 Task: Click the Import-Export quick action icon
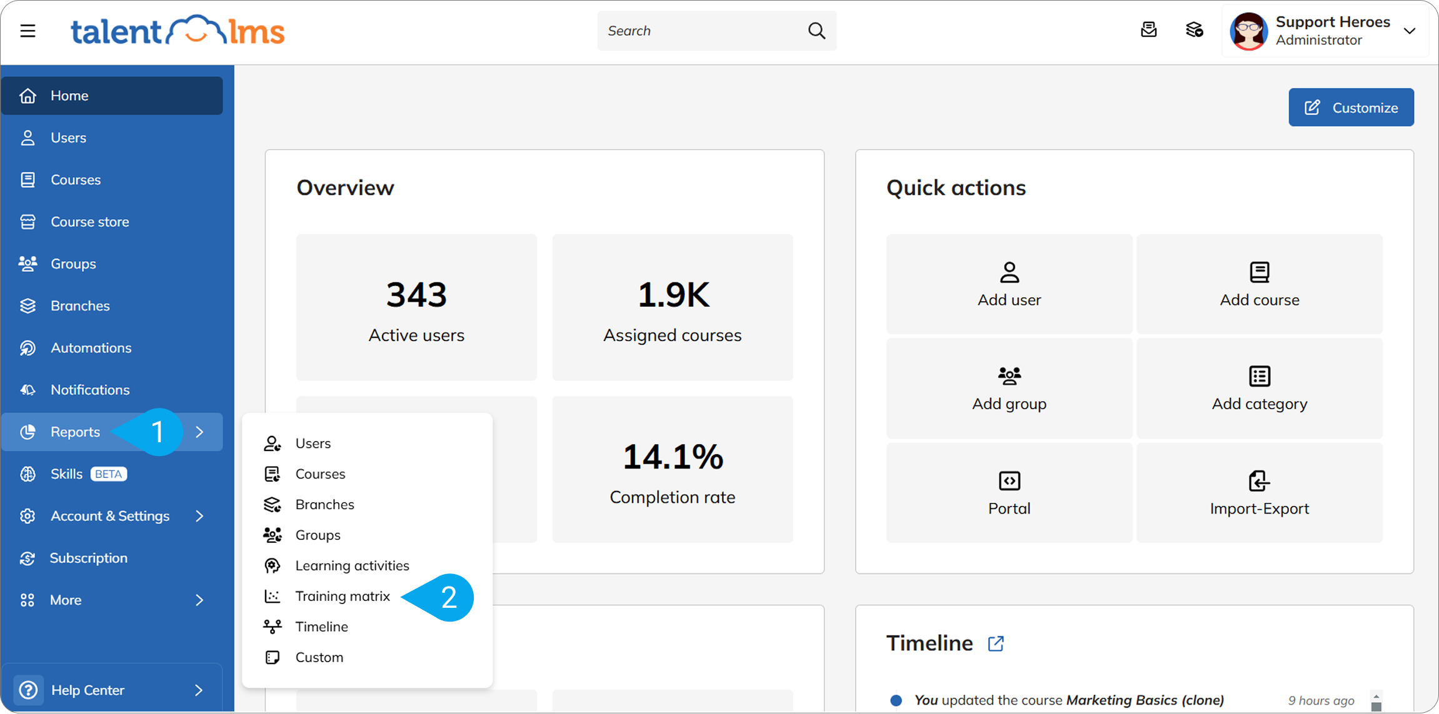[1259, 481]
